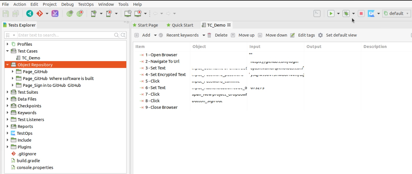This screenshot has width=412, height=174.
Task: Click the Enter text to search field
Action: click(x=65, y=35)
